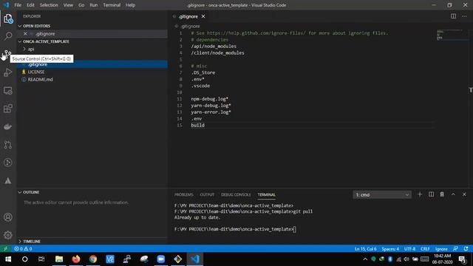Open remote window indicator in status bar
Viewport: 473px width, 266px height.
coord(5,249)
